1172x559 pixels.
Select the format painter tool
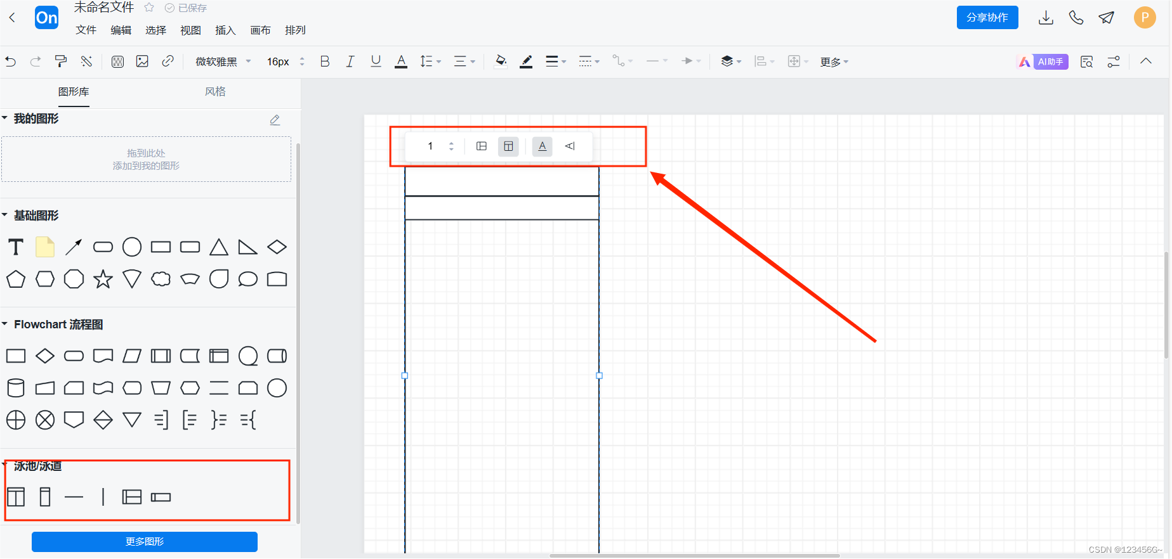pos(61,61)
